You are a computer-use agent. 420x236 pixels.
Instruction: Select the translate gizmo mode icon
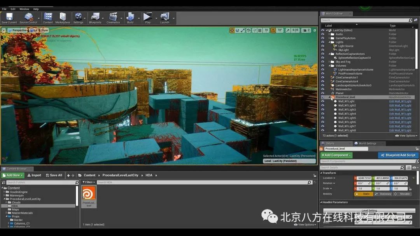point(232,30)
